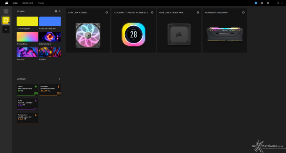Viewport: 286px width, 153px height.
Task: Switch to the Dashboard tab
Action: [28, 3]
